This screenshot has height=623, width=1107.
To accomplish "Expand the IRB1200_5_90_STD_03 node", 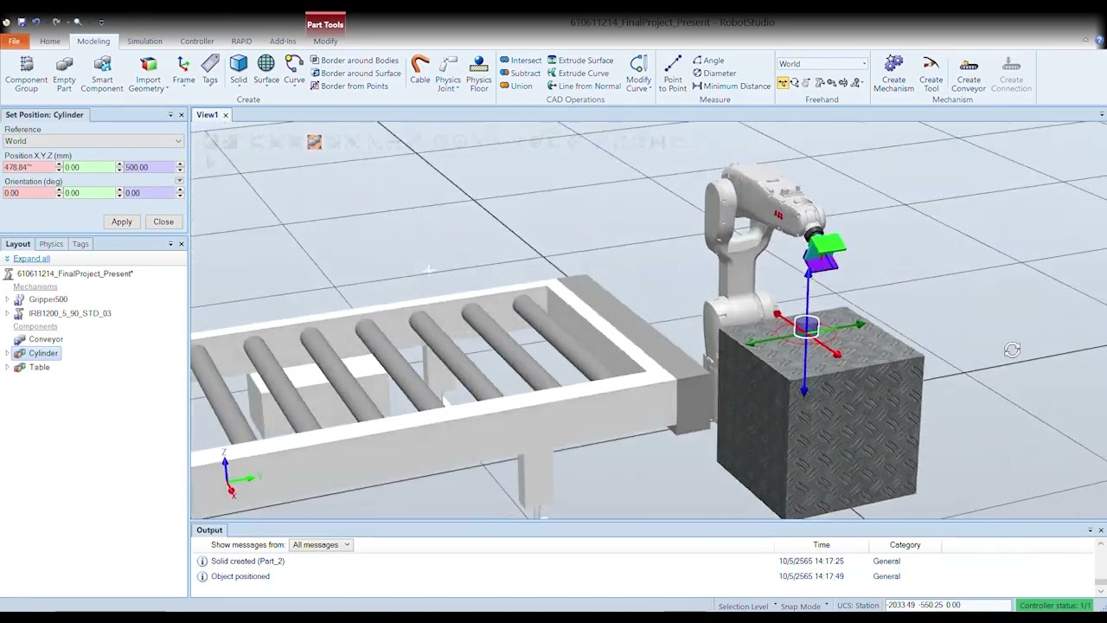I will (x=8, y=313).
